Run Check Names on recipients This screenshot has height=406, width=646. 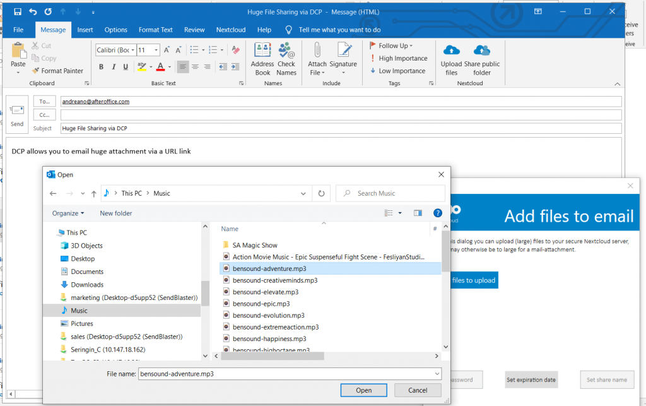[x=286, y=59]
